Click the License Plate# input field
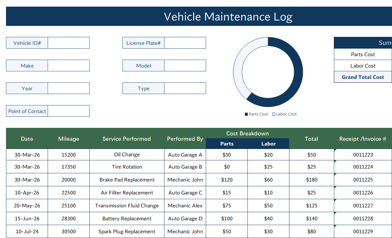Image resolution: width=392 pixels, height=238 pixels. click(x=185, y=43)
